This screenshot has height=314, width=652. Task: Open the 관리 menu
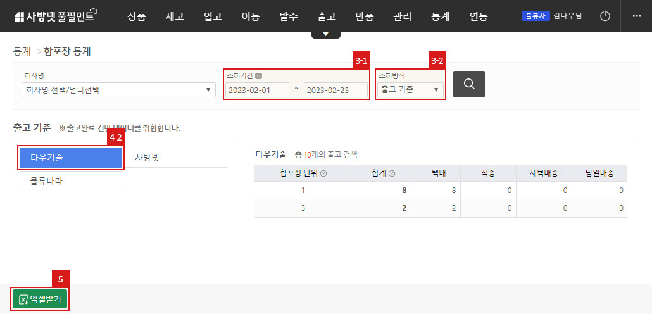click(402, 16)
